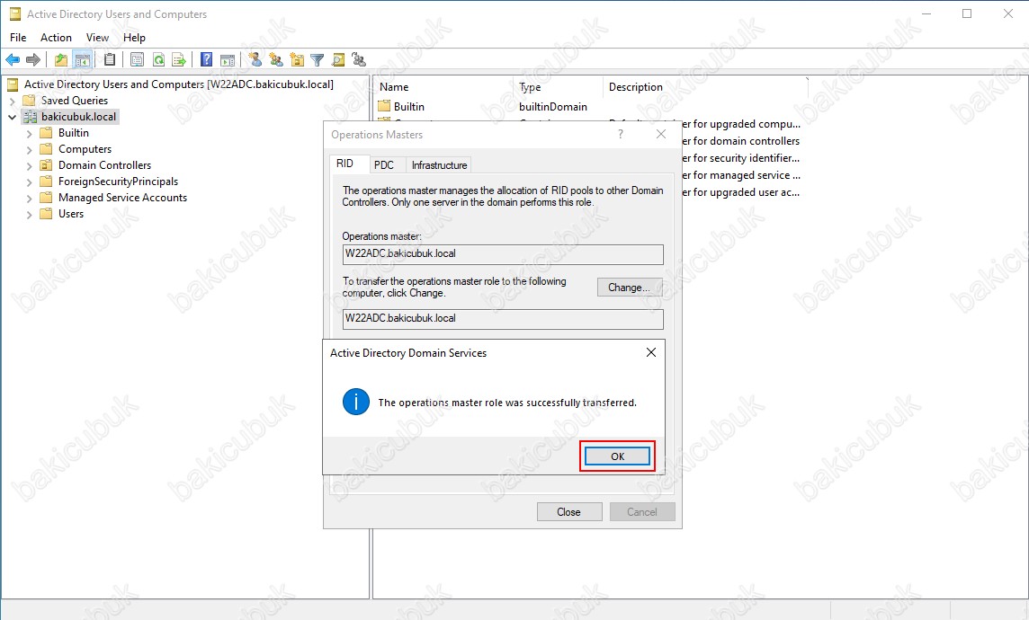Toggle the Show/Hide Console Tree icon

[x=82, y=59]
